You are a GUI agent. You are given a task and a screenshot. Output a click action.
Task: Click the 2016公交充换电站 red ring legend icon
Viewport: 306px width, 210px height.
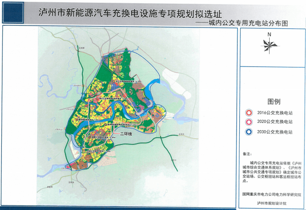click(249, 113)
